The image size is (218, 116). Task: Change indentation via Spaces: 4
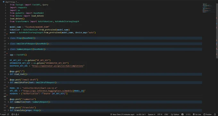(152, 114)
